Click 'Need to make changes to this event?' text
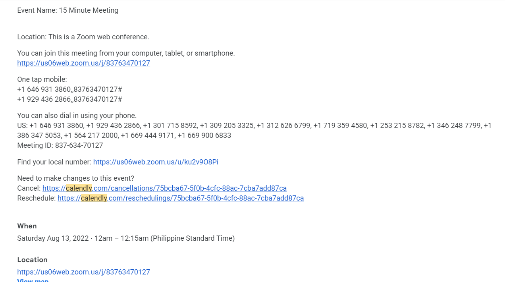This screenshot has width=505, height=282. (75, 178)
